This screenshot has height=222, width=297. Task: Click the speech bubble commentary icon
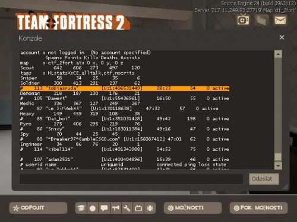click(x=104, y=208)
